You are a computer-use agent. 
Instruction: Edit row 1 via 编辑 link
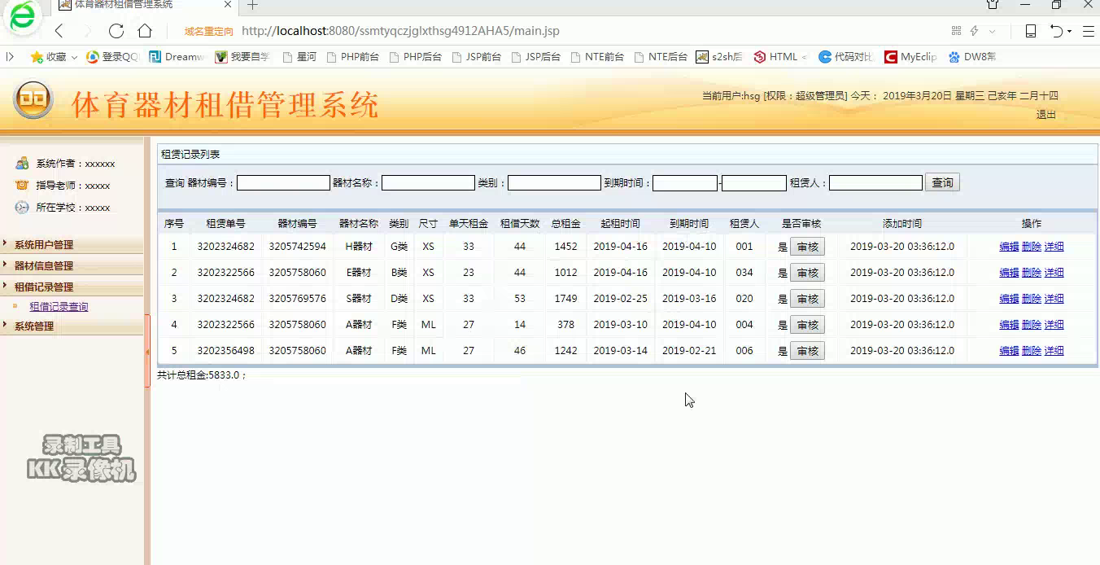pos(1009,247)
